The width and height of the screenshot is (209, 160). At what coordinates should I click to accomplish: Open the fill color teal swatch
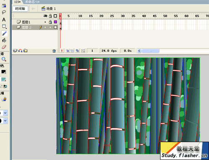3,80
